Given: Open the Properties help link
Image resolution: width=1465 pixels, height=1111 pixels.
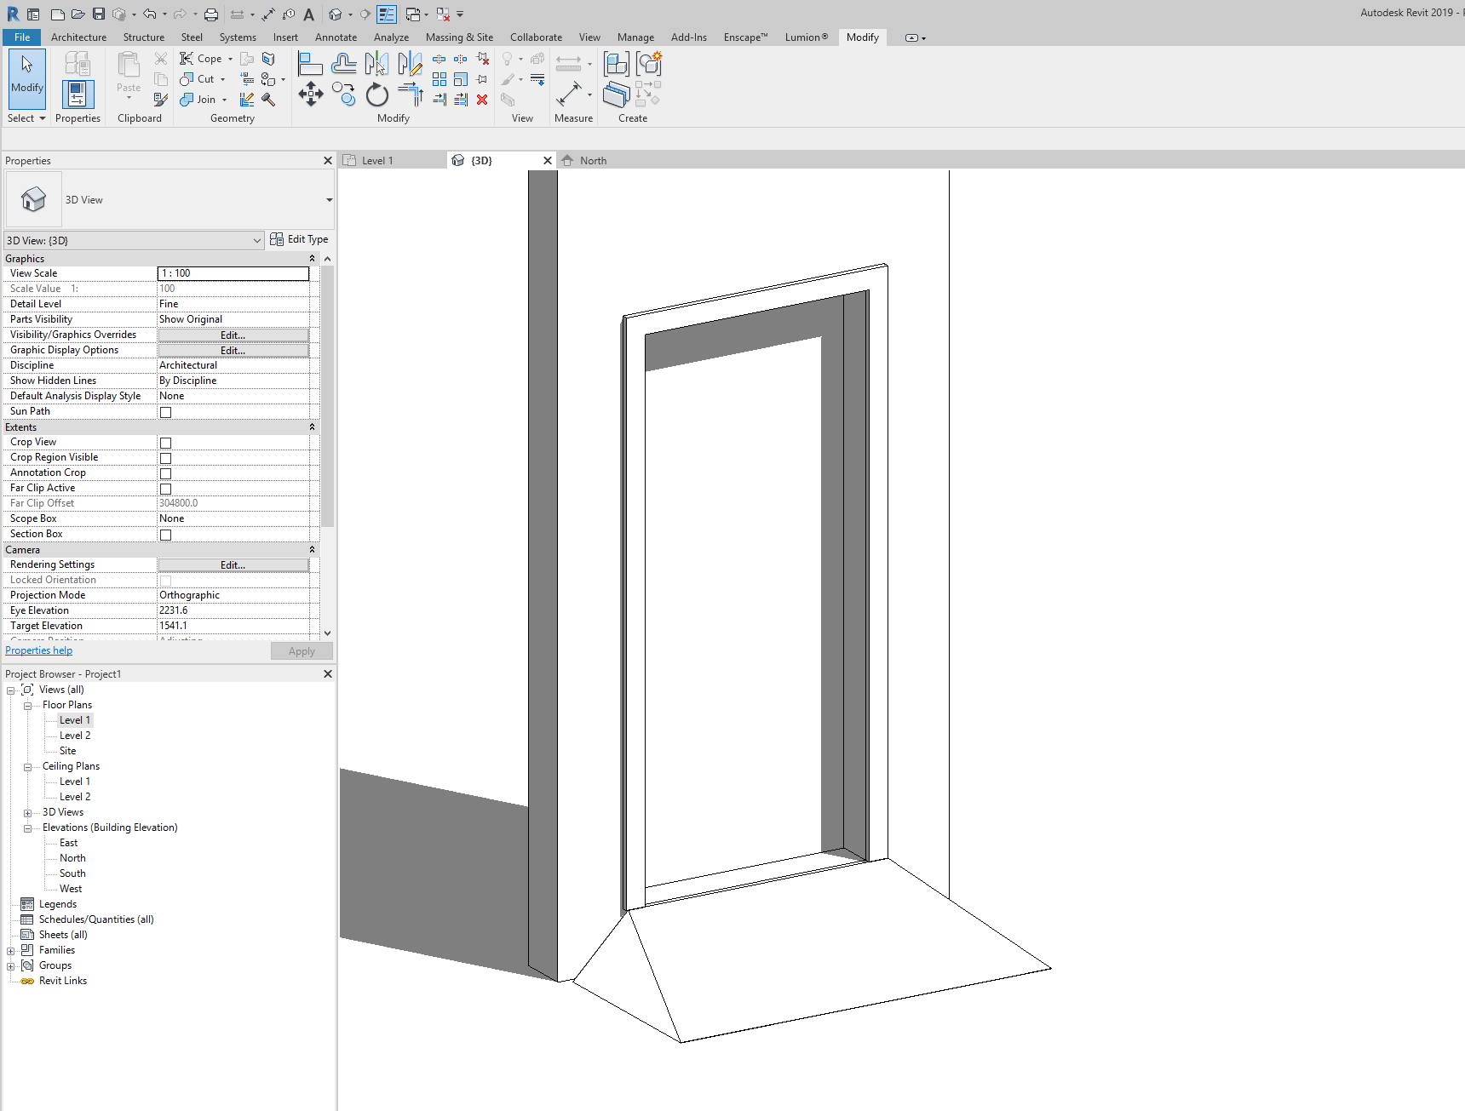Looking at the screenshot, I should tap(38, 650).
